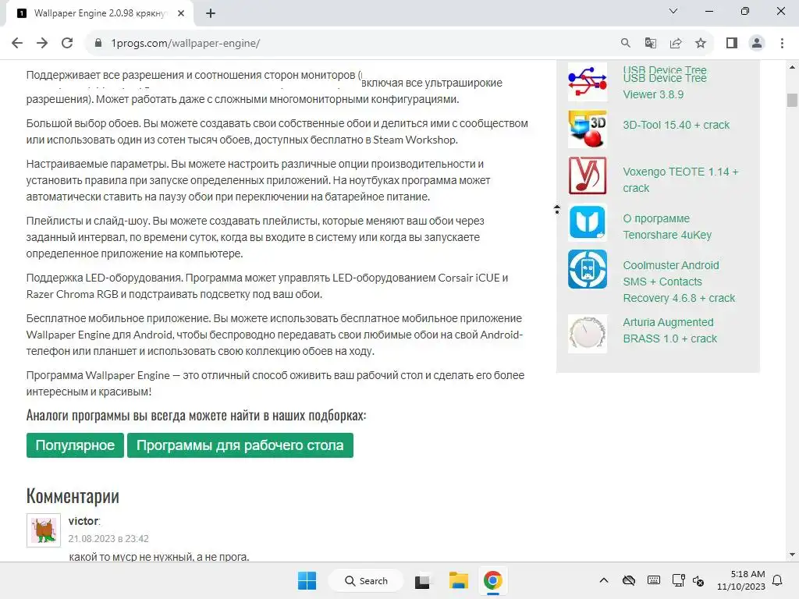
Task: Open the clock showing 5:18 AM
Action: pos(741,580)
